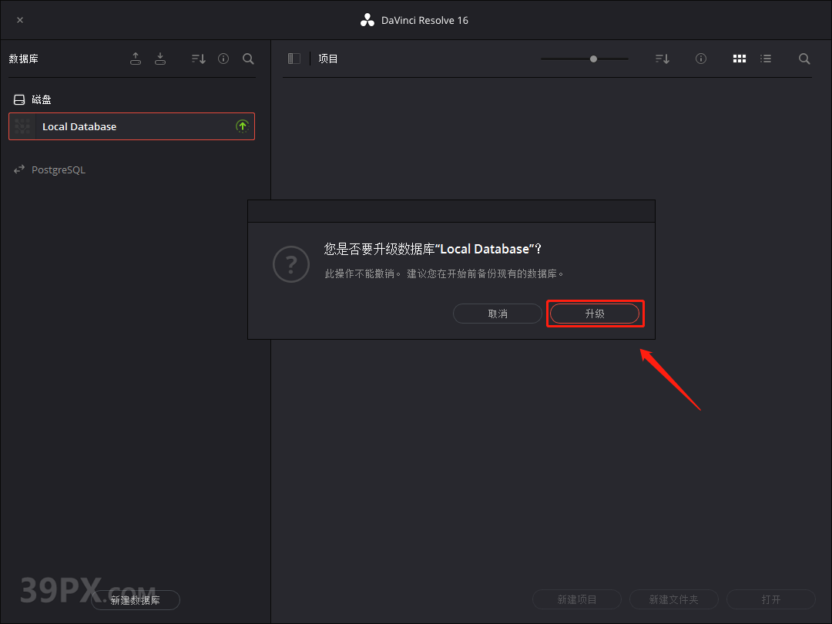Select the PostgreSQL section
Screen dimensions: 832x624
tap(49, 169)
